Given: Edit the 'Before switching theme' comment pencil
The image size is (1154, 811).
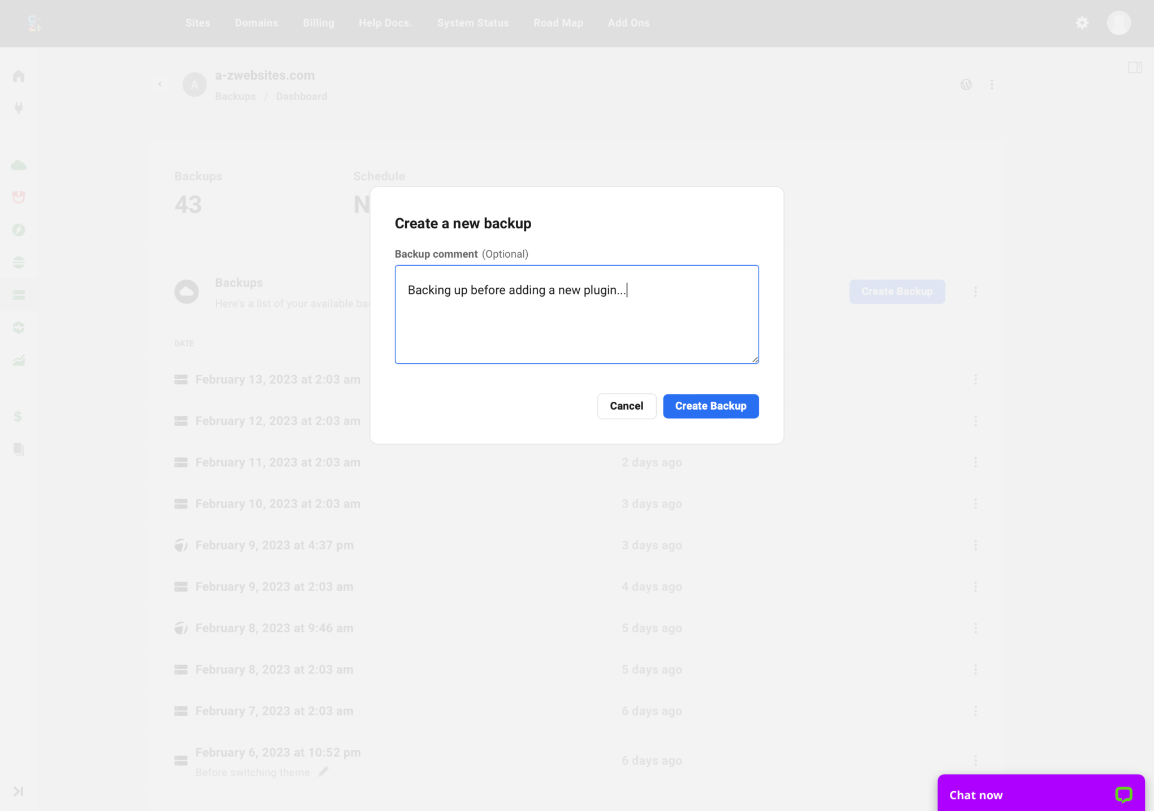Looking at the screenshot, I should [x=323, y=771].
